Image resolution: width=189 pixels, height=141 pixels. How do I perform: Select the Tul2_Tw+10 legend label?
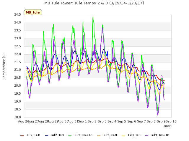pos(83,135)
